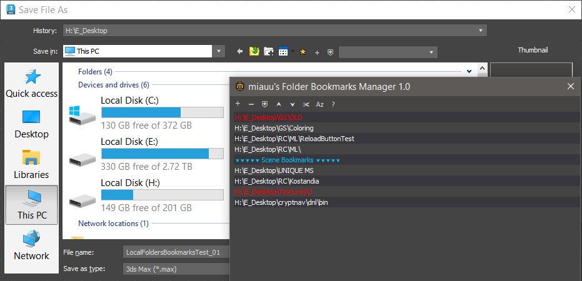
Task: Add bookmark with Save dialog plus icon
Action: click(x=317, y=52)
